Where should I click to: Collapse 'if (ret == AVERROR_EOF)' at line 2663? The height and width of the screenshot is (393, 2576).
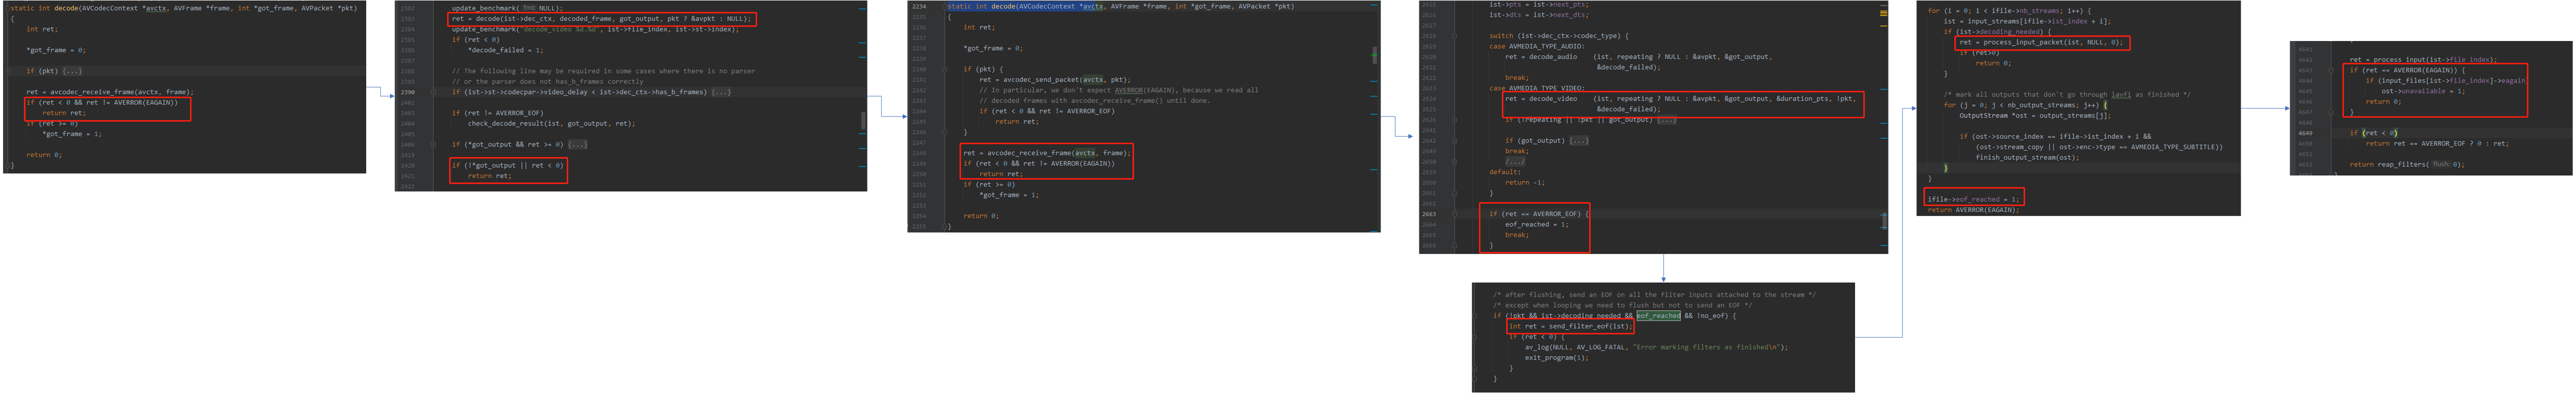pyautogui.click(x=1454, y=214)
